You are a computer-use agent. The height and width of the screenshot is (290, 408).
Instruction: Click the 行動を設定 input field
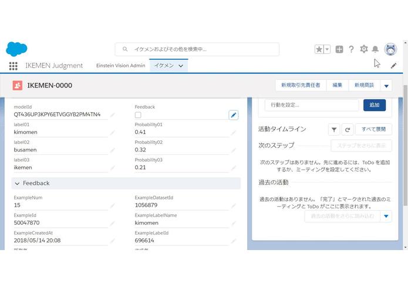pos(312,105)
